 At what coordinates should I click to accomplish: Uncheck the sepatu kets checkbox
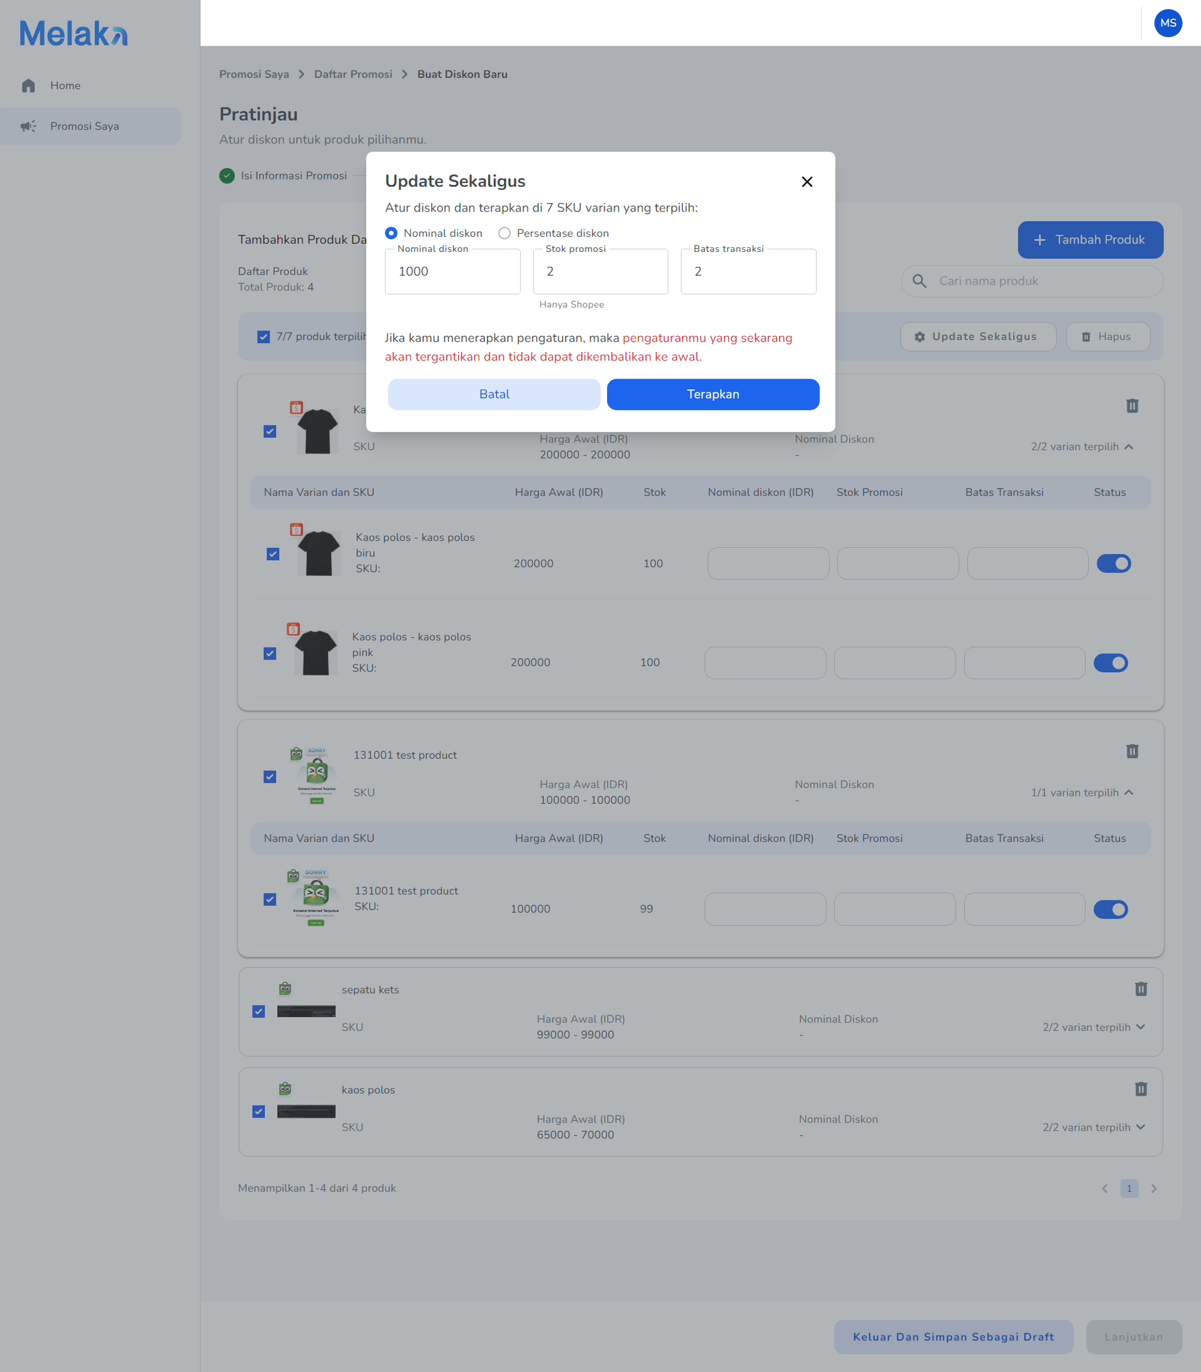pyautogui.click(x=259, y=1012)
